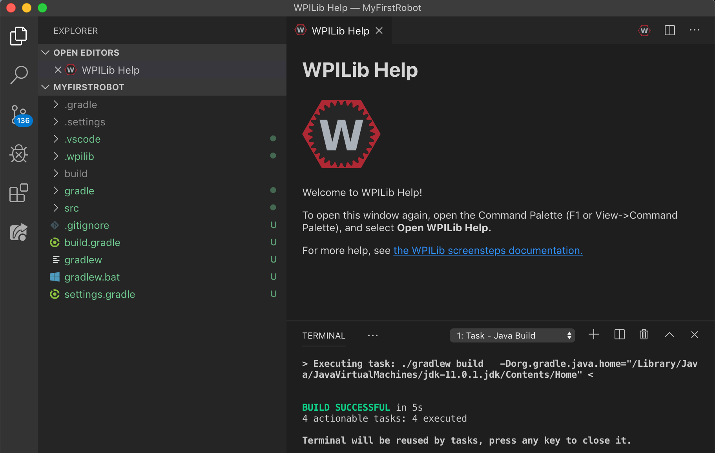The image size is (715, 453).
Task: Open the build.gradle file
Action: [x=162, y=242]
